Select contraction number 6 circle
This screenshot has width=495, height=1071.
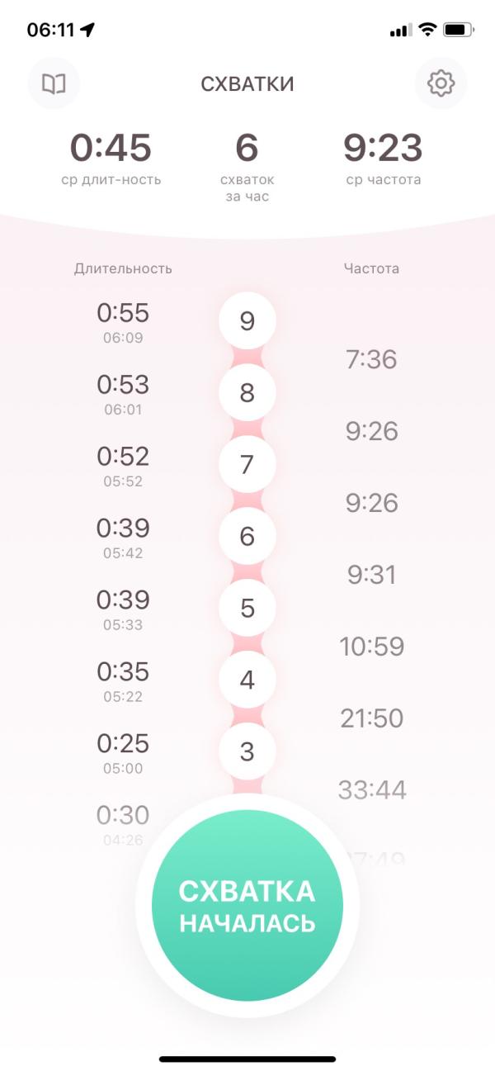(x=247, y=537)
